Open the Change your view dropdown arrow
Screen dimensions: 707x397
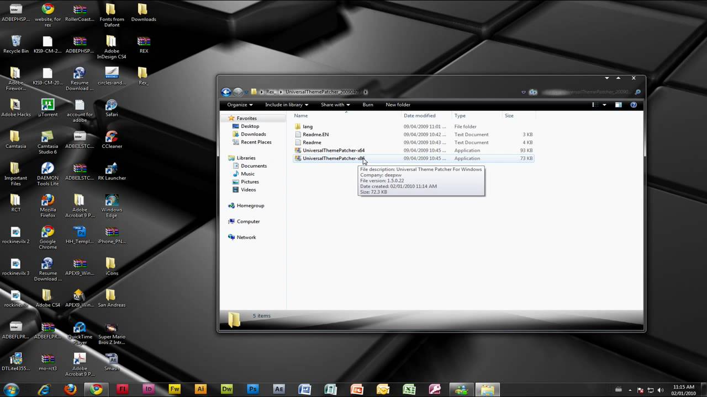coord(604,105)
